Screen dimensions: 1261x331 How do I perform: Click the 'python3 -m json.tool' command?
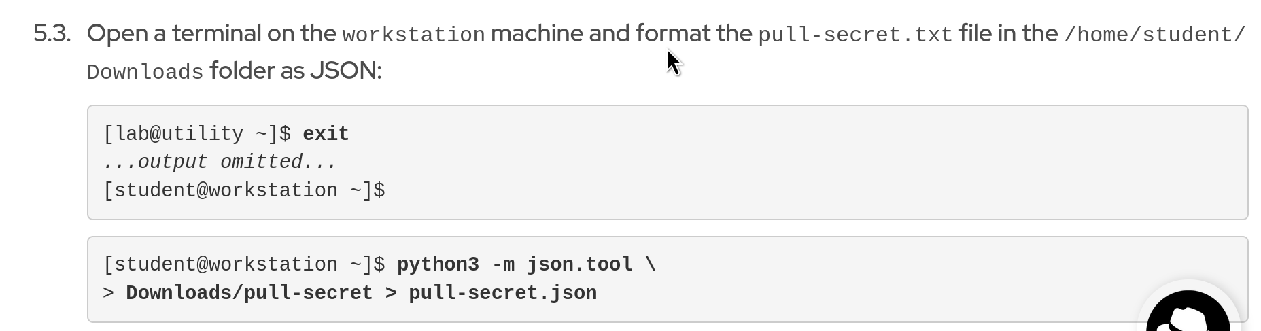[515, 264]
